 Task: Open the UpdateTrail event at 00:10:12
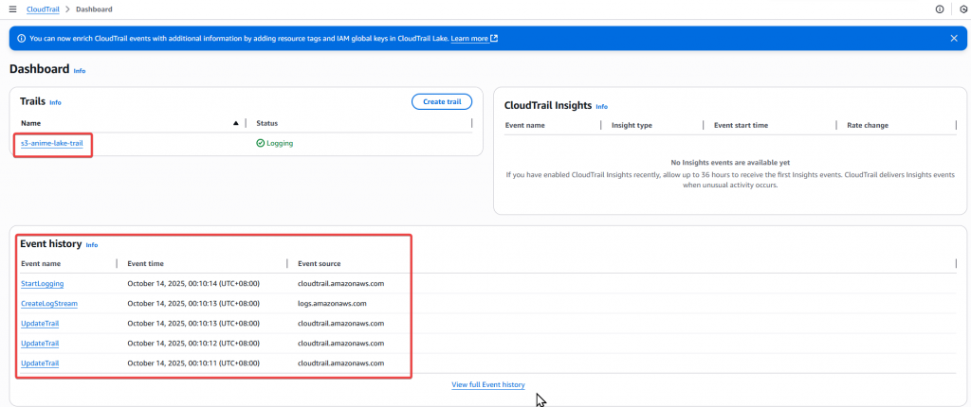coord(40,343)
